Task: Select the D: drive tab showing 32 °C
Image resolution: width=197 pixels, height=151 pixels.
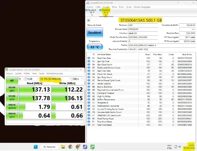Action: (106, 12)
